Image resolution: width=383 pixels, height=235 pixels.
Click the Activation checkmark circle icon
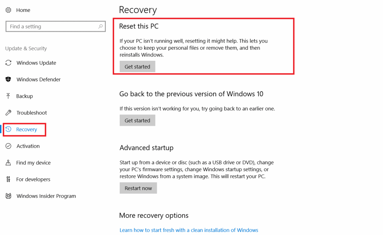[x=8, y=146]
